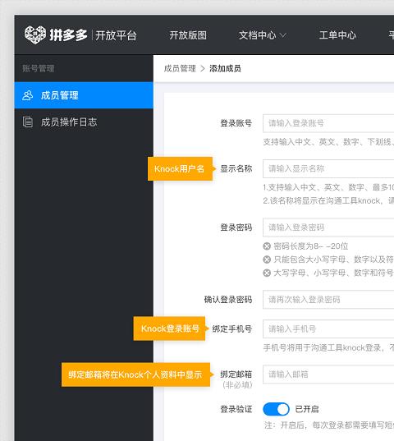Open the 开放版图 navigation item
The height and width of the screenshot is (441, 394).
pos(188,35)
